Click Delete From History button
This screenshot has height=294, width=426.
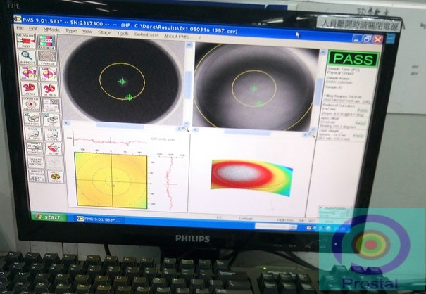36,162
